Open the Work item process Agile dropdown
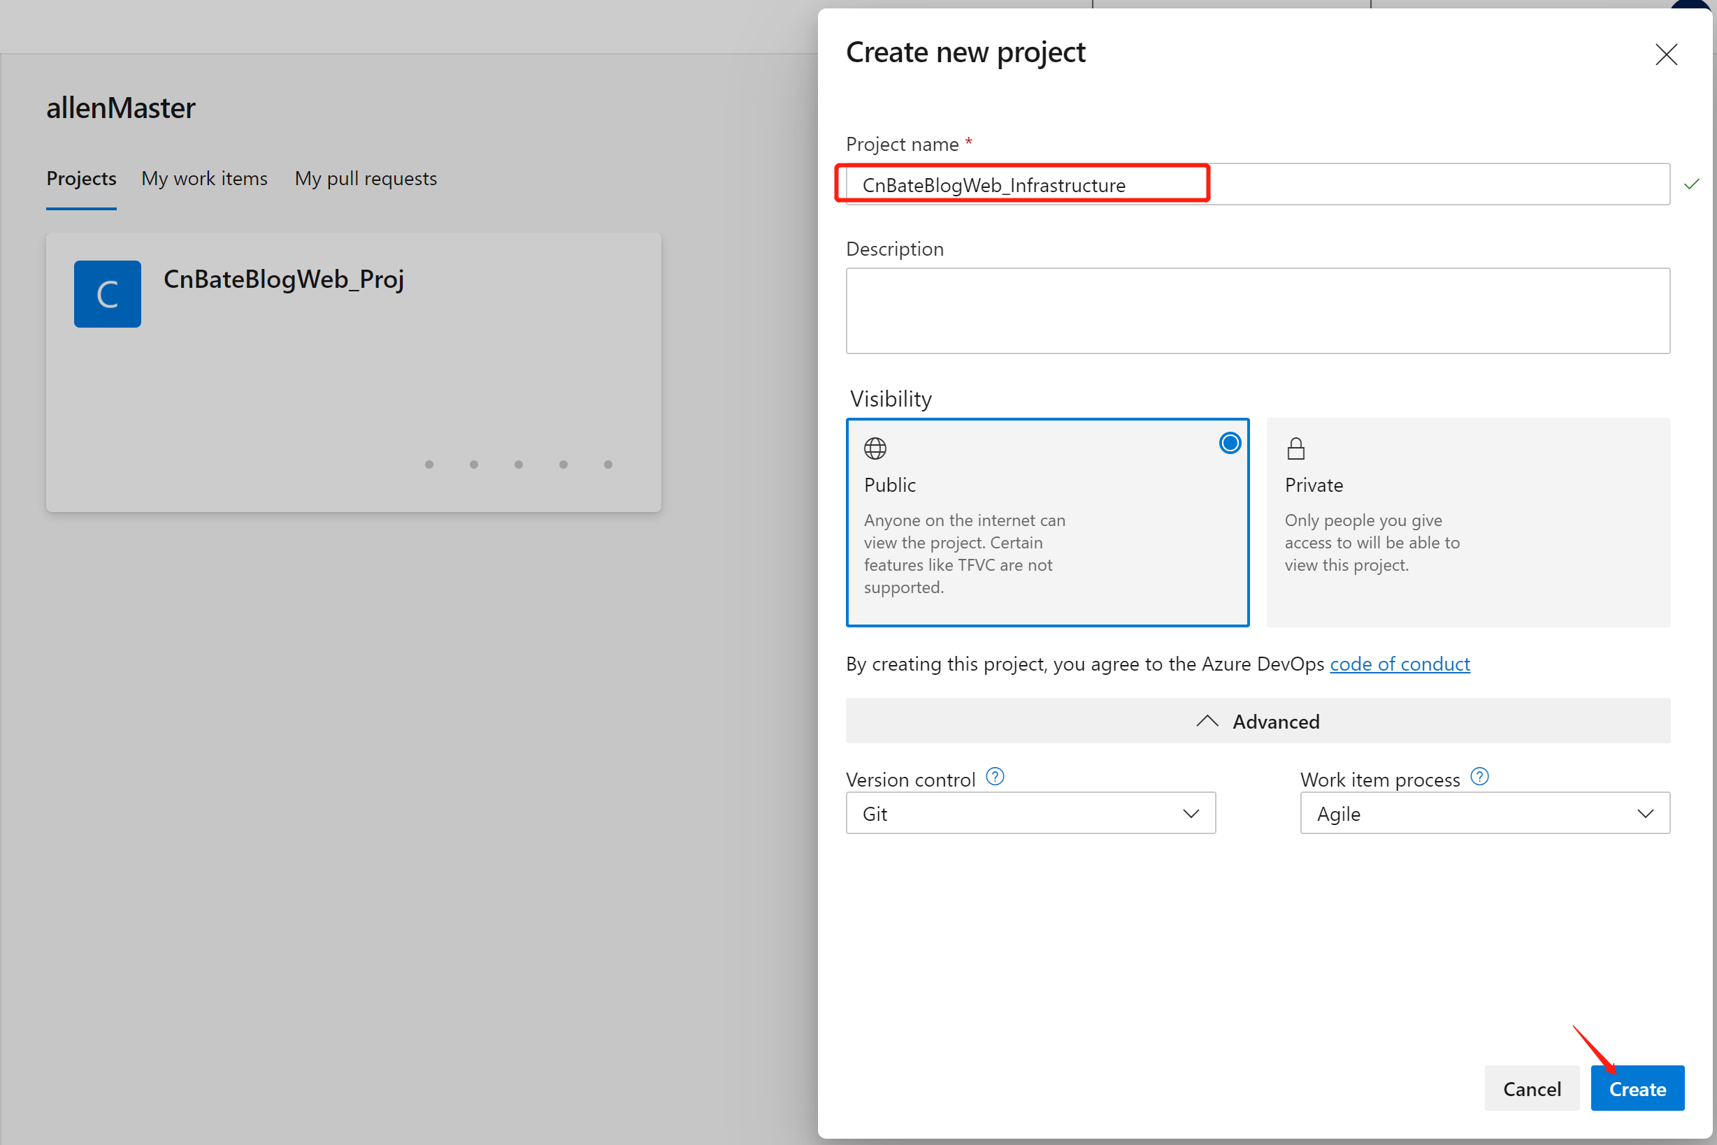 click(1485, 813)
